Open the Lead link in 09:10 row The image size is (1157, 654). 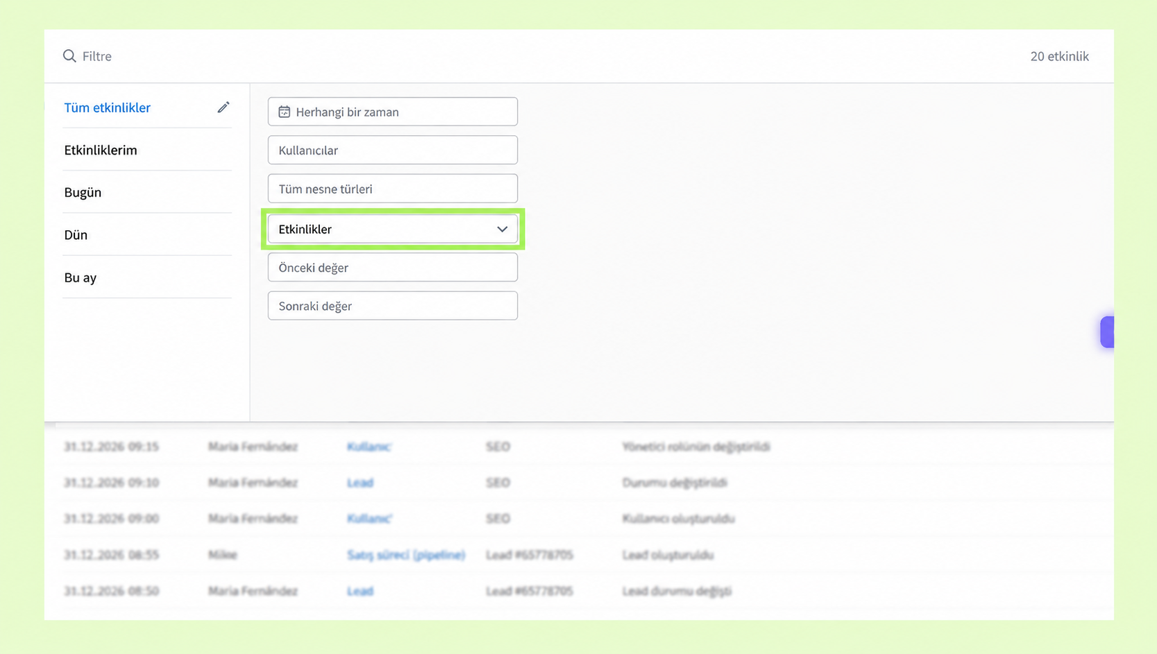360,483
